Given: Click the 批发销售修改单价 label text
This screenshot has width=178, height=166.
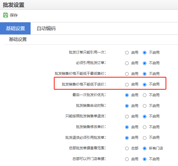Looking at the screenshot, I should pos(91,127).
